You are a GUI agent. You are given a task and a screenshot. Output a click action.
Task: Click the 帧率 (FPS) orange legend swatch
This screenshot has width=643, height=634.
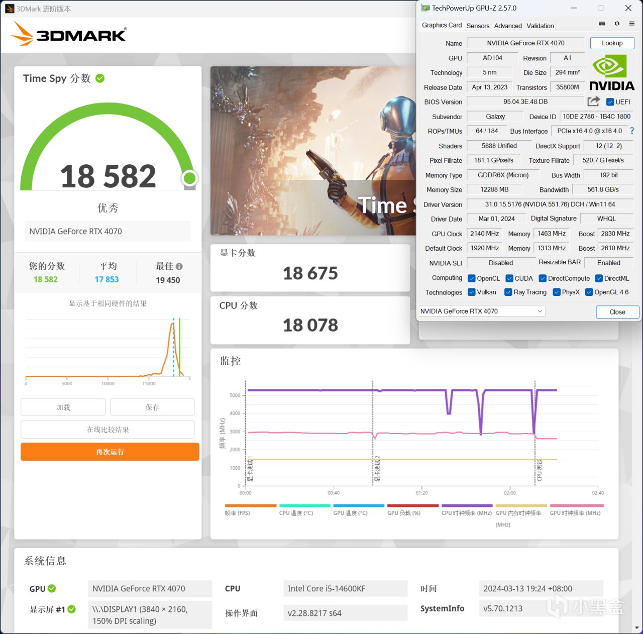(251, 505)
